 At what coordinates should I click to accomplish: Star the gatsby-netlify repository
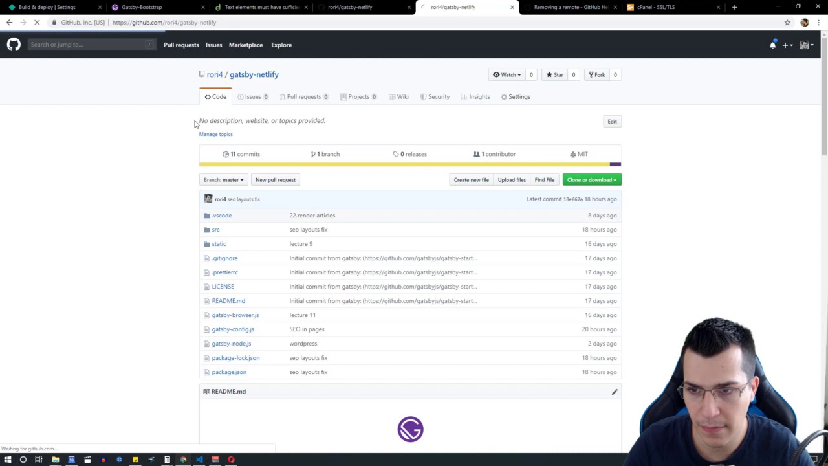pyautogui.click(x=554, y=75)
